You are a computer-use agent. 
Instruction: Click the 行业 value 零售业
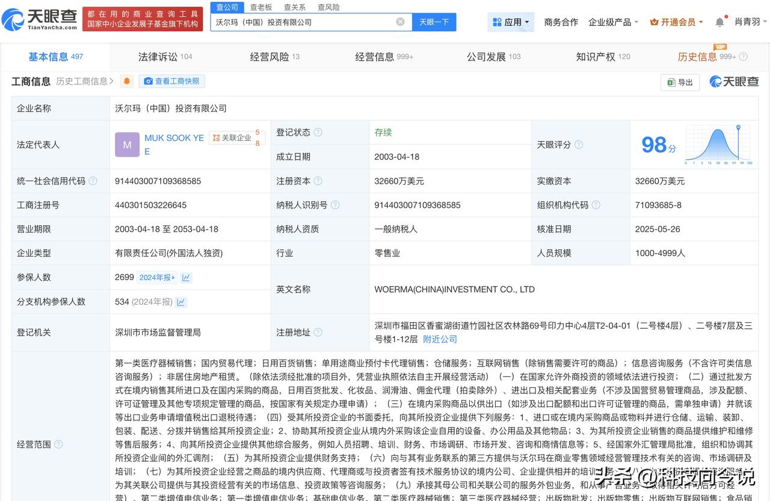[387, 253]
